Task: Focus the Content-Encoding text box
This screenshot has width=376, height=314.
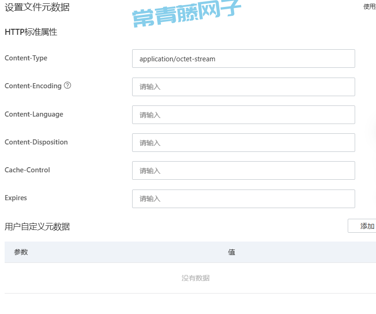Action: 243,87
